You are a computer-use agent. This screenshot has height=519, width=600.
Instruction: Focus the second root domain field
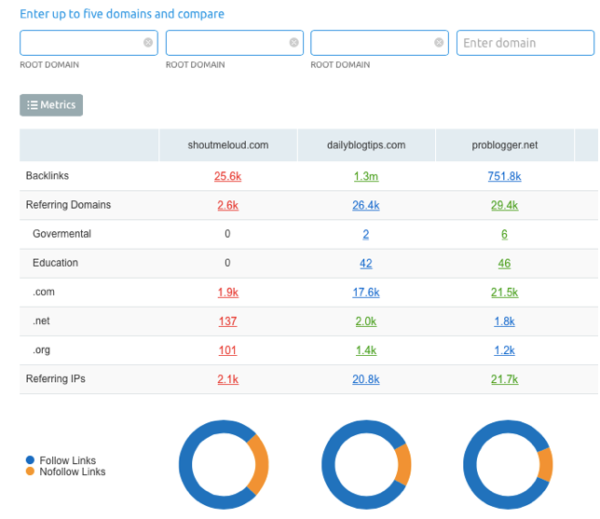point(235,43)
